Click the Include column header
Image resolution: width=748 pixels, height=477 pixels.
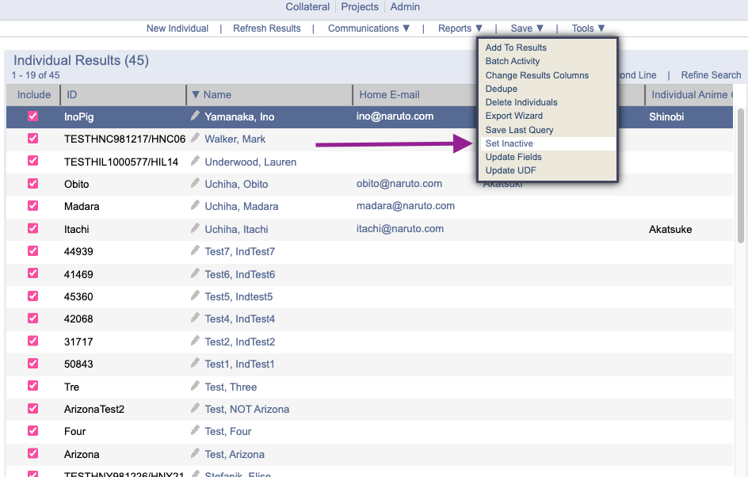tap(33, 95)
